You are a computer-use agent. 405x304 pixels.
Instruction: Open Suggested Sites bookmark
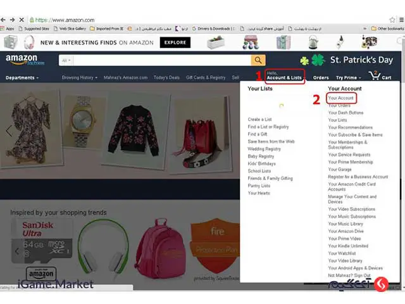tap(34, 28)
